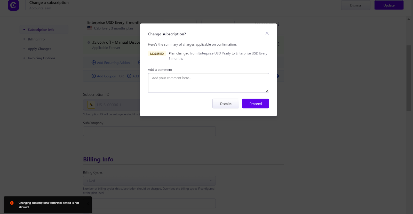Viewport: 413px width, 214px height.
Task: Click the US flag icon under the plan name
Action: (90, 28)
